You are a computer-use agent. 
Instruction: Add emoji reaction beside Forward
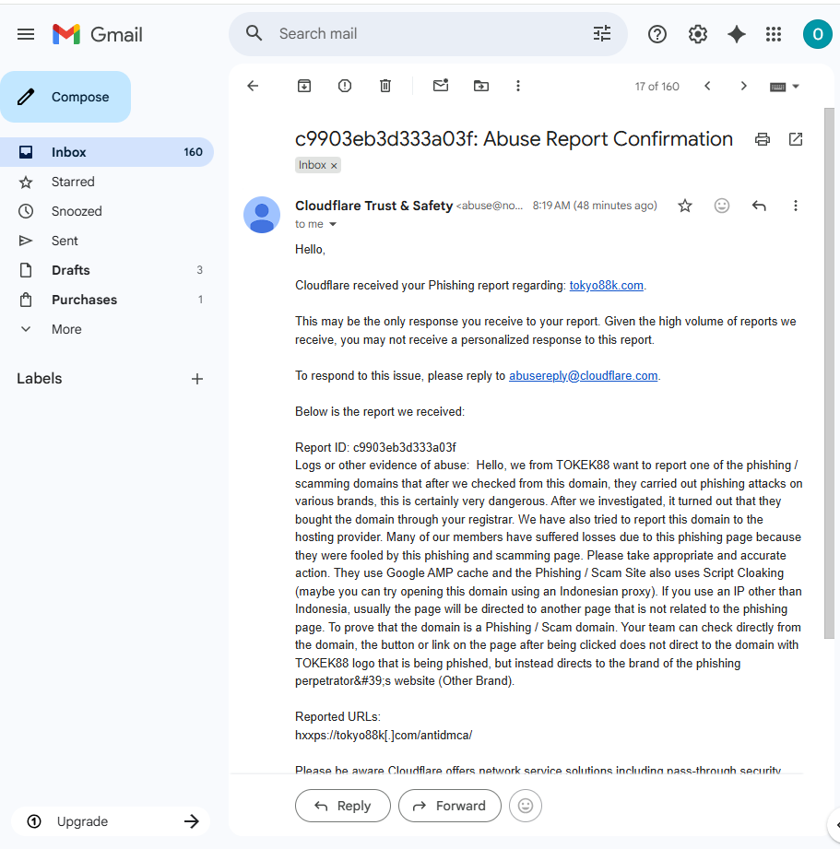tap(526, 806)
